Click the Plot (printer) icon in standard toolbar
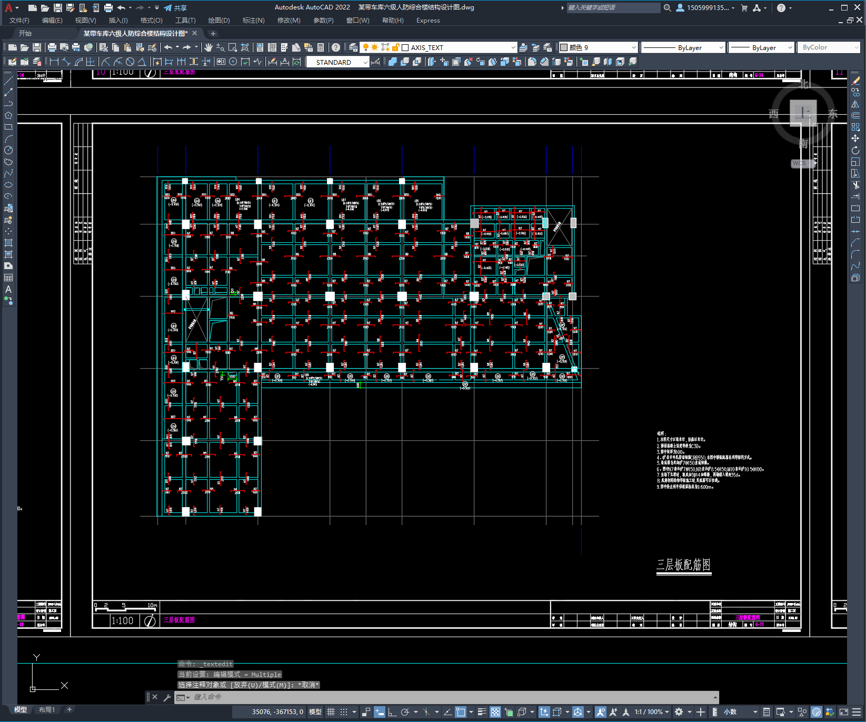This screenshot has height=722, width=866. tap(52, 47)
